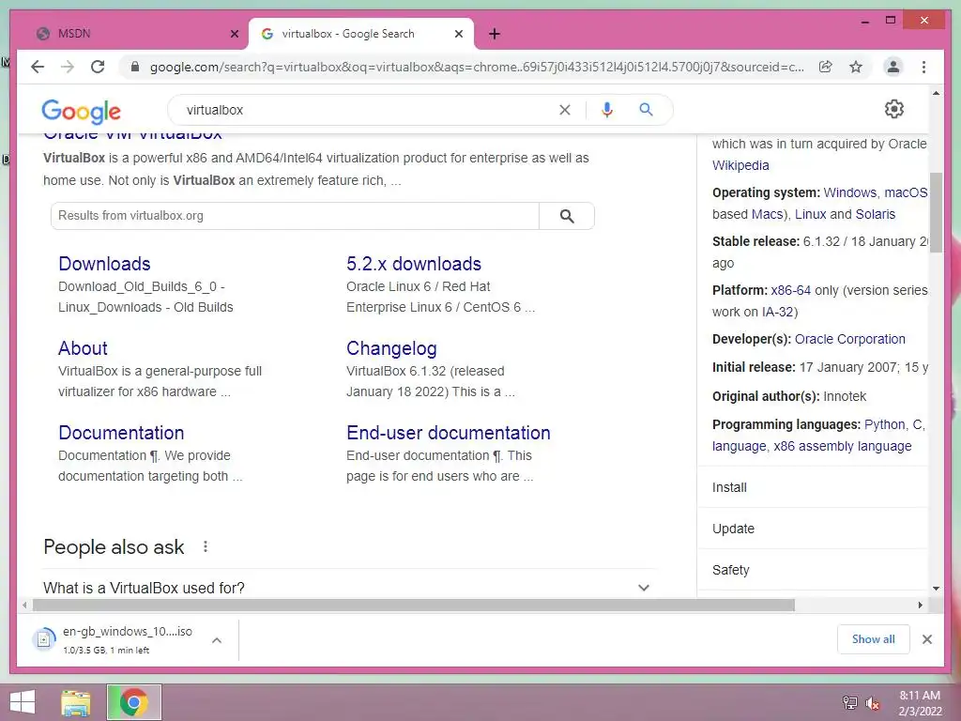The image size is (961, 721).
Task: Open the x86-64 platform link
Action: point(790,290)
